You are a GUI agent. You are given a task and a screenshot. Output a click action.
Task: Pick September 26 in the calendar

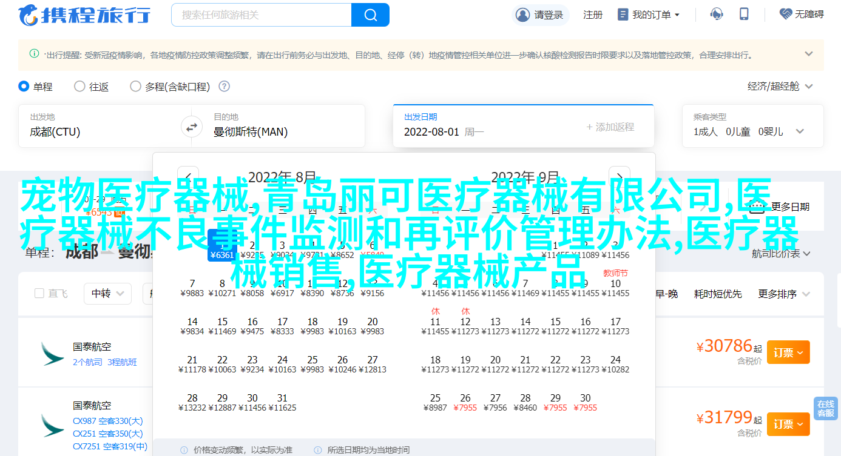tap(465, 402)
